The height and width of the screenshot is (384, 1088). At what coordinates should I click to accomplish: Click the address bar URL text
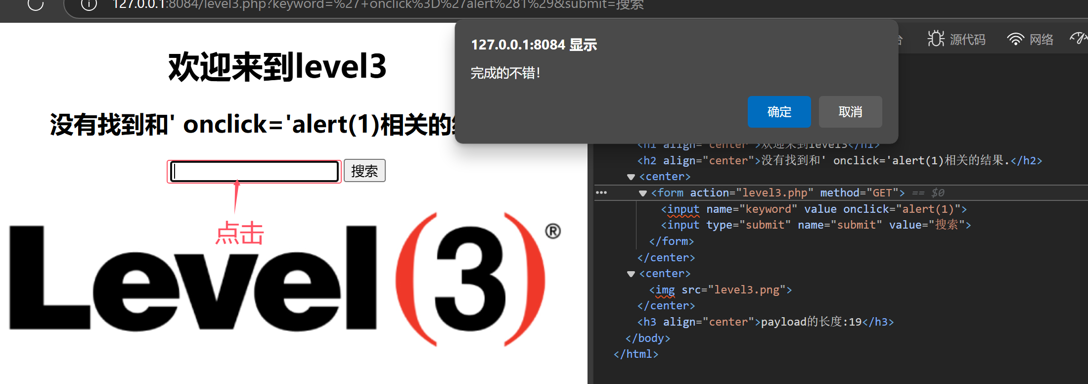pos(378,4)
